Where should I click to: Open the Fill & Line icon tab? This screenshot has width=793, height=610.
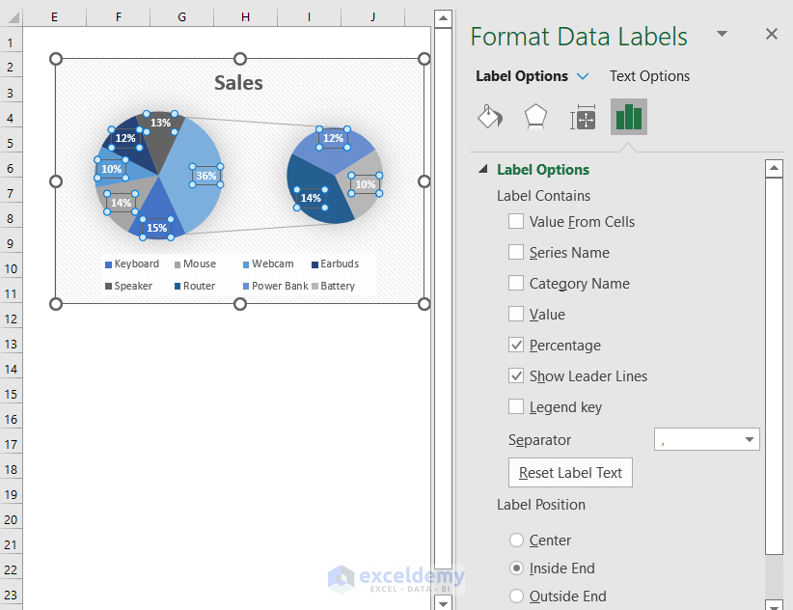(x=489, y=117)
